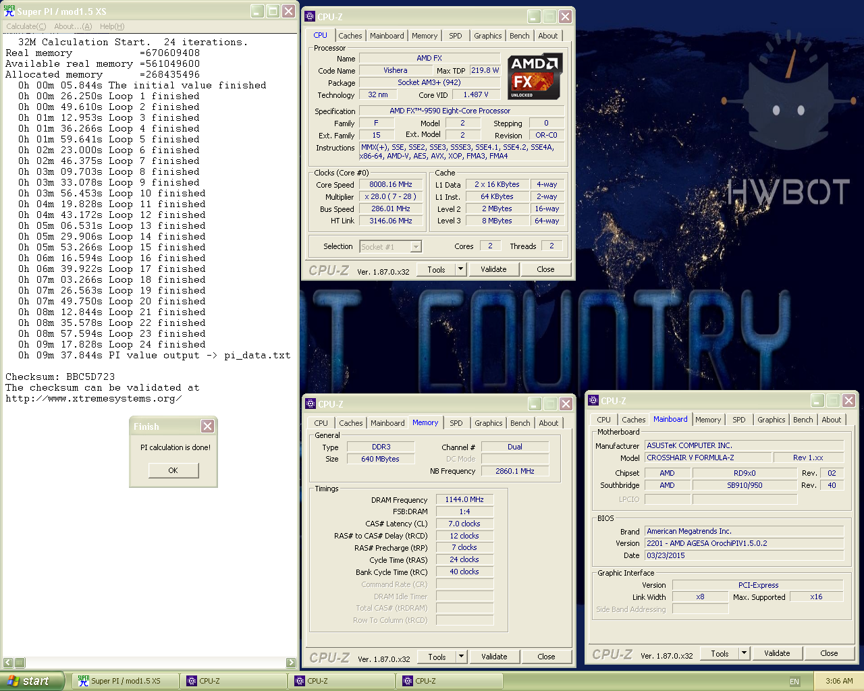
Task: Click the CAS# Latency value 7.0 clocks
Action: tap(464, 524)
